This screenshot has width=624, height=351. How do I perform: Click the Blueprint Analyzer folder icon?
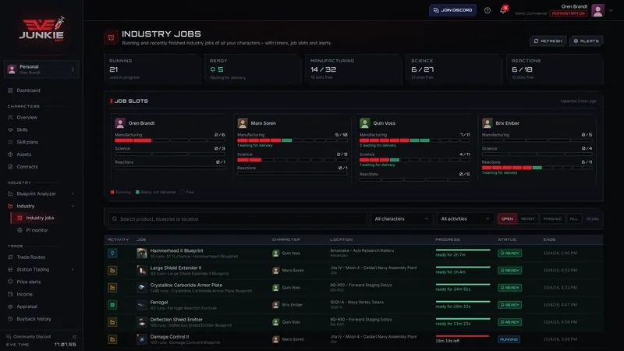tap(10, 193)
